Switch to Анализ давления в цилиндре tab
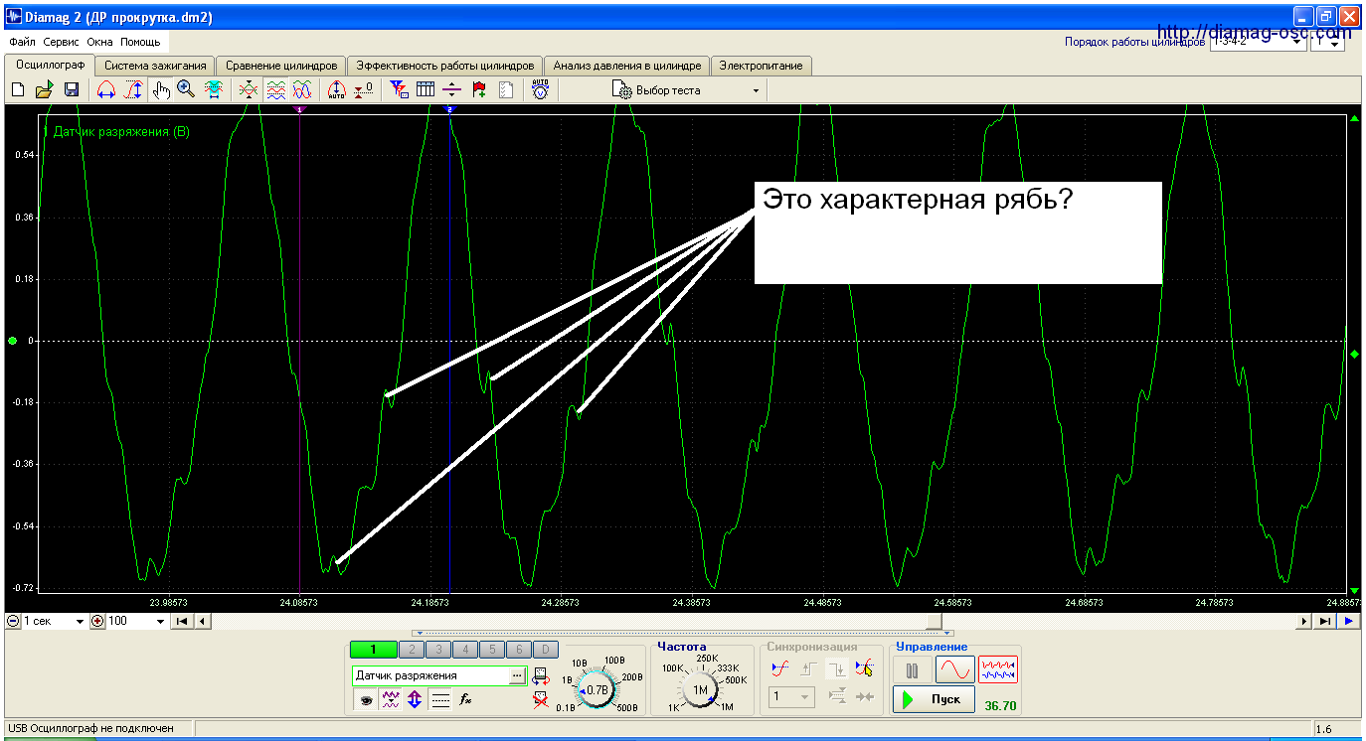Image resolution: width=1366 pixels, height=741 pixels. point(626,66)
